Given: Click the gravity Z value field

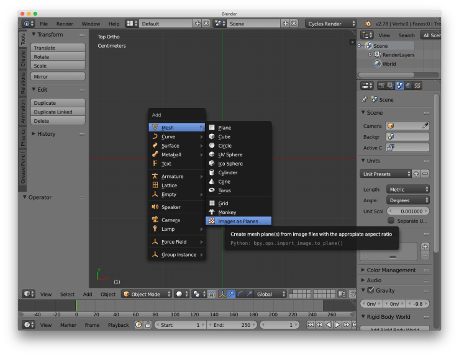Looking at the screenshot, I should point(418,304).
